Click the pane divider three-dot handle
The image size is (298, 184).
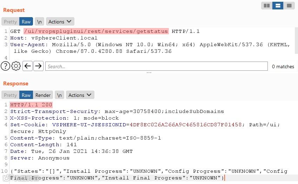click(x=149, y=72)
